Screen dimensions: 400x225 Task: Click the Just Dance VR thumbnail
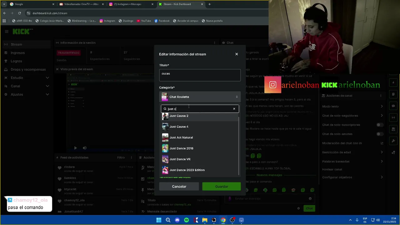[x=165, y=159]
